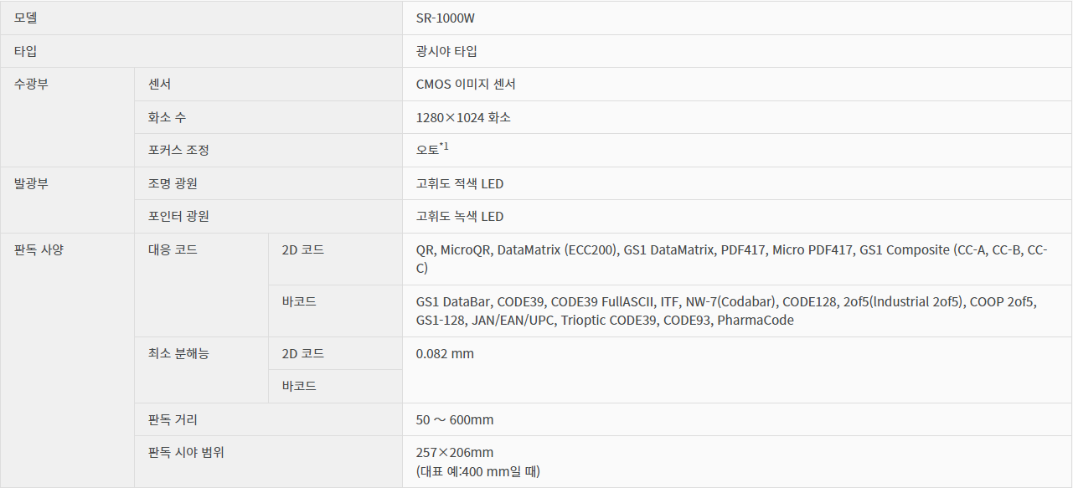Select the 고휘도 적색 LED value
The height and width of the screenshot is (488, 1073).
(x=460, y=183)
